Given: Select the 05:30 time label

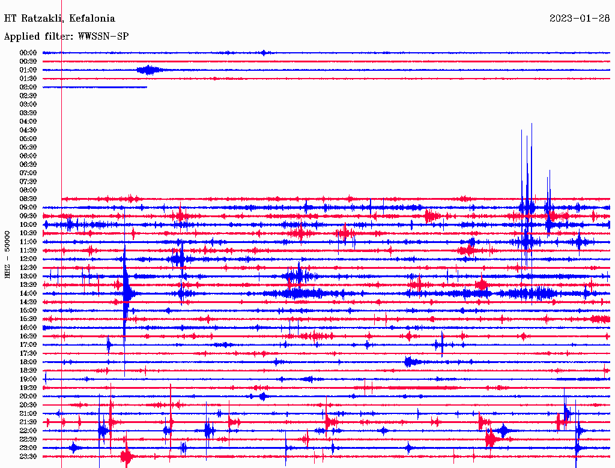Looking at the screenshot, I should 28,148.
